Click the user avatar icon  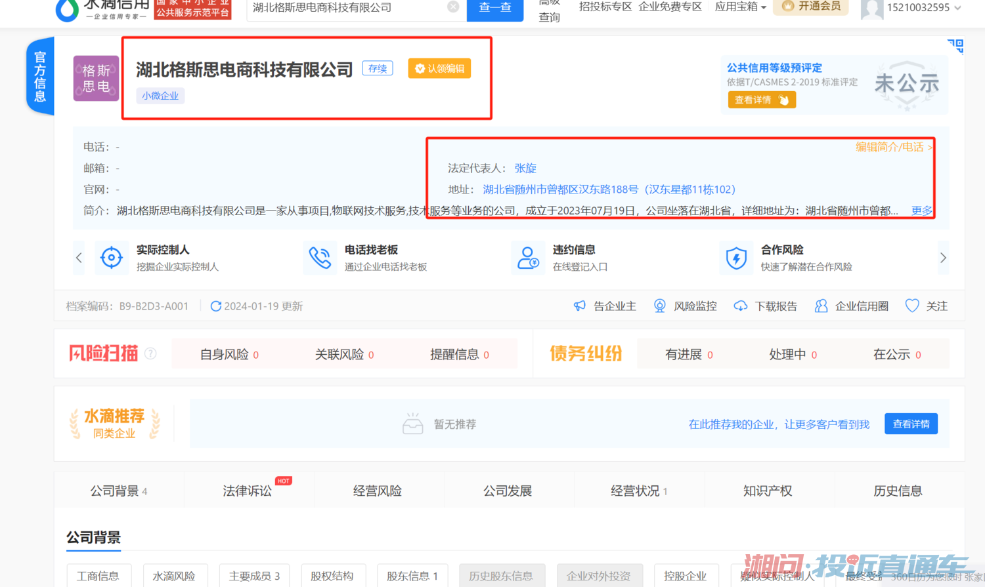[x=871, y=9]
